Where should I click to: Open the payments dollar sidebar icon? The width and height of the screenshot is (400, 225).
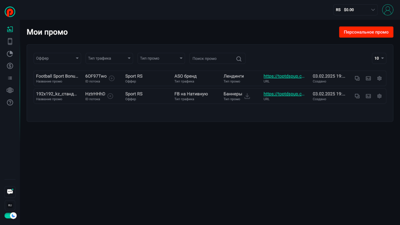[10, 66]
